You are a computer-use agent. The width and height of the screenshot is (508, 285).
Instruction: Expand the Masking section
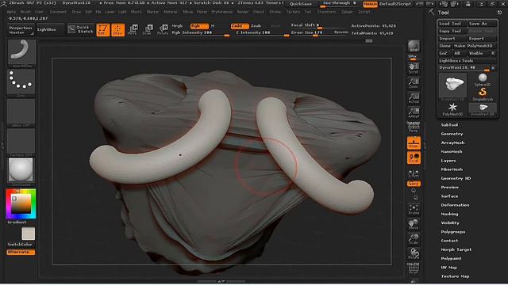(449, 215)
